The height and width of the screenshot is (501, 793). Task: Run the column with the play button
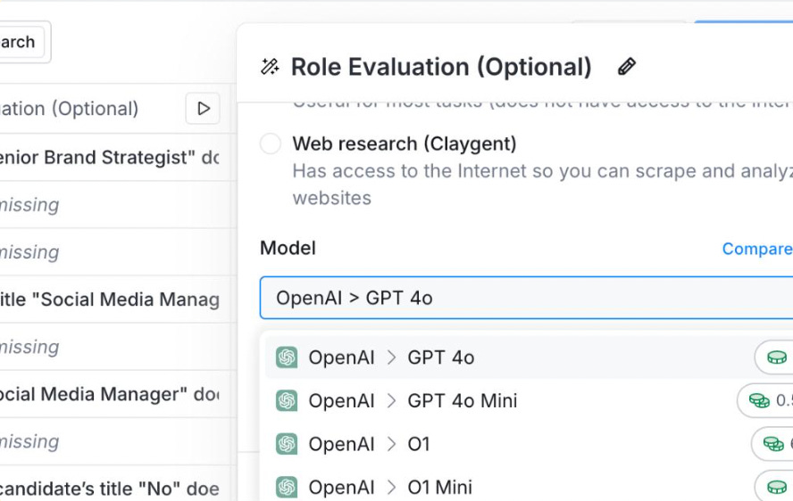coord(204,109)
